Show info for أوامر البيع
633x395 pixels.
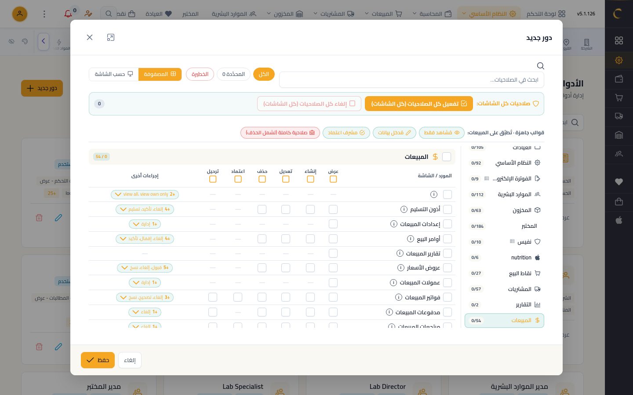point(410,239)
